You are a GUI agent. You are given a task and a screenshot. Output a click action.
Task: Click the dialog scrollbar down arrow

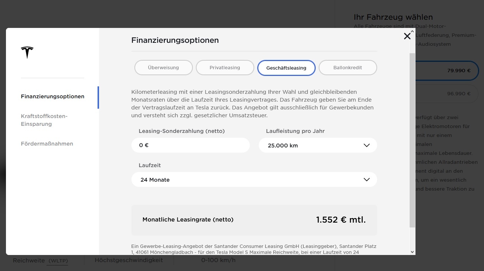[412, 252]
